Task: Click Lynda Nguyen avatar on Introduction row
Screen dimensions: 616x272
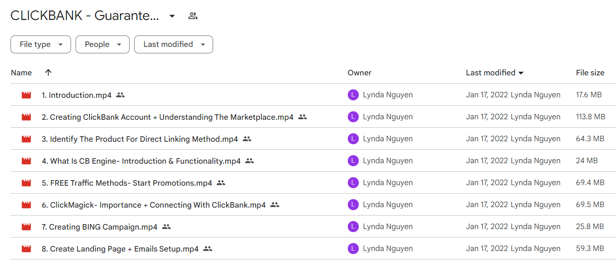Action: tap(353, 95)
